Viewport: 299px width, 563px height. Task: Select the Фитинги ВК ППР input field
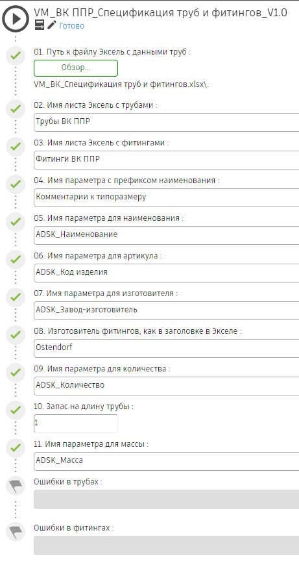[x=166, y=160]
